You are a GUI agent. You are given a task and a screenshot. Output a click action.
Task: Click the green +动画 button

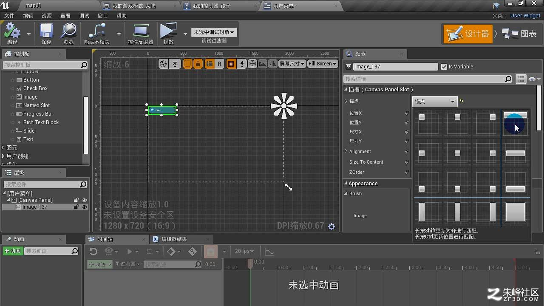(12, 251)
